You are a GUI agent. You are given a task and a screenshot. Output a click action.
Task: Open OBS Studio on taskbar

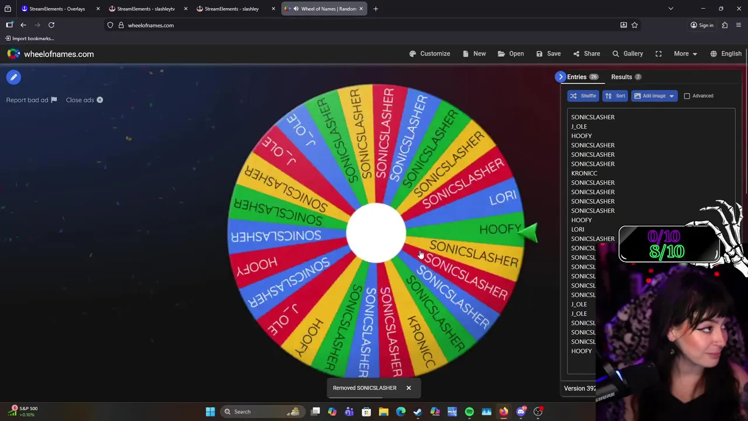(x=538, y=412)
